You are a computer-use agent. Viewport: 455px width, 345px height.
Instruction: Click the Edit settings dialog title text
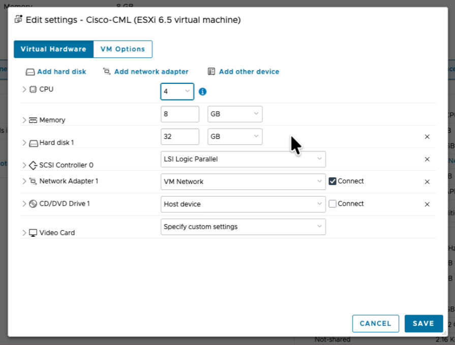pyautogui.click(x=133, y=20)
